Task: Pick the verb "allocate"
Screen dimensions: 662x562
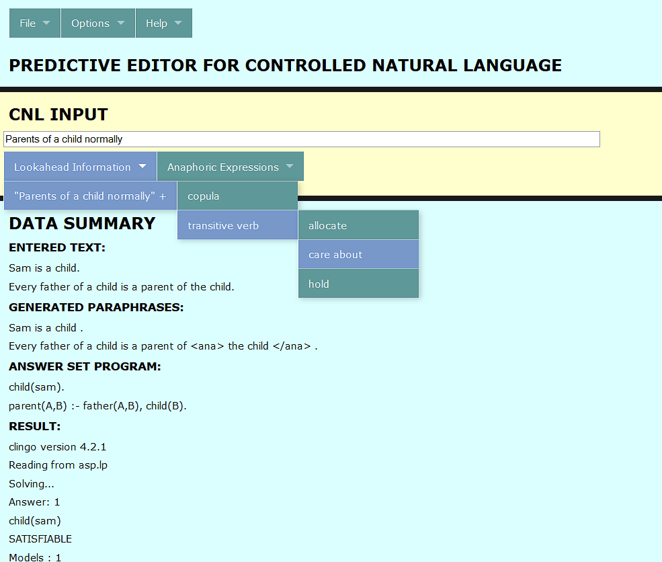Action: pos(358,225)
